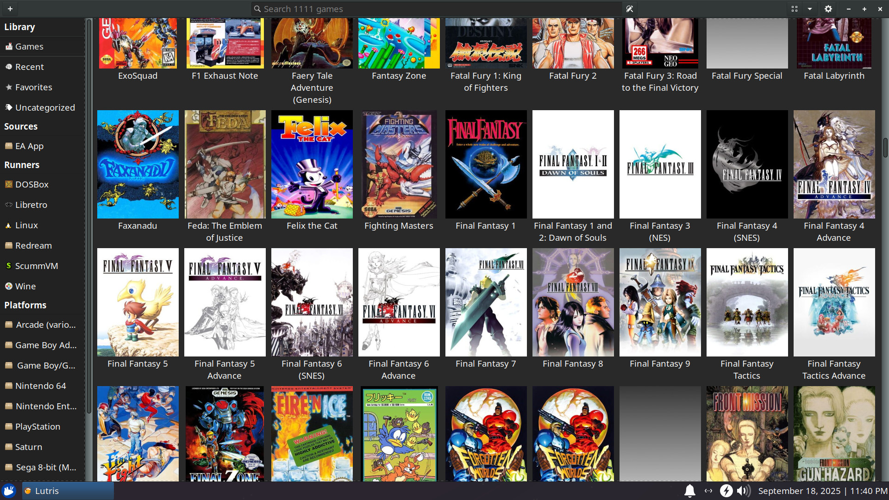Toggle grid view layout button

795,9
